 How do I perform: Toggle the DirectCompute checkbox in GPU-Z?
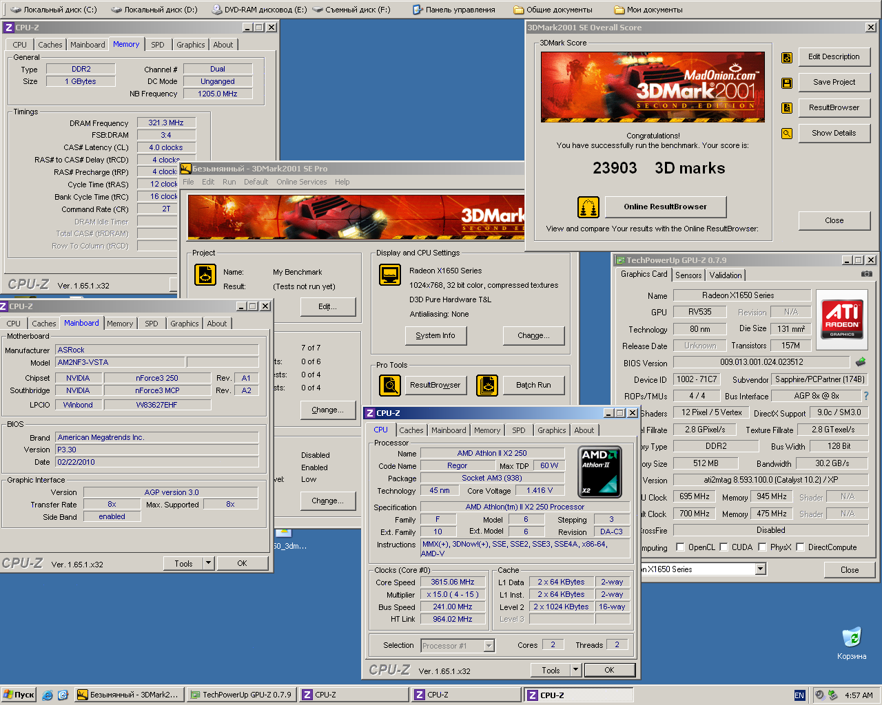pos(801,547)
